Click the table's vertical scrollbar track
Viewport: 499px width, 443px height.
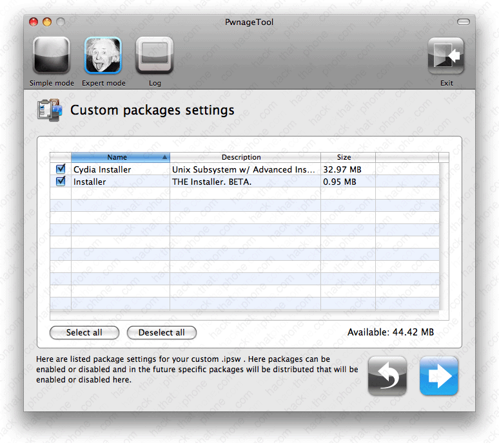[444, 238]
